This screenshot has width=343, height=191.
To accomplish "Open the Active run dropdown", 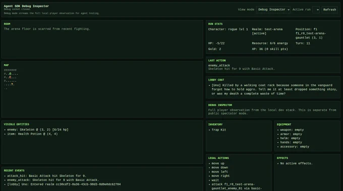I will (x=316, y=10).
